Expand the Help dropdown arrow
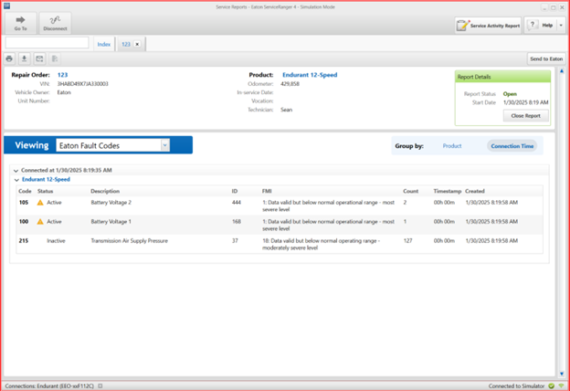 (x=560, y=26)
